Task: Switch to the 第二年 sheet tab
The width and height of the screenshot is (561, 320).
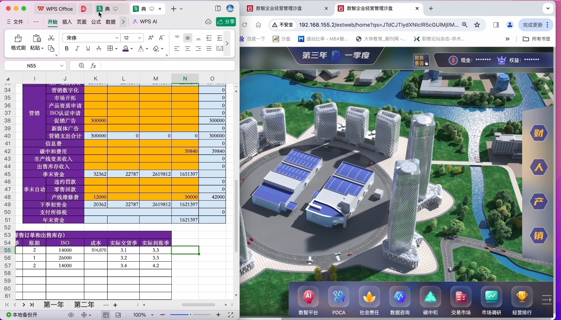Action: click(x=84, y=305)
